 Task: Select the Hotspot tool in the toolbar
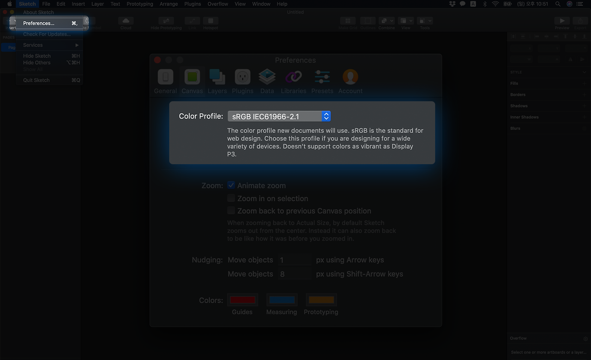(x=211, y=21)
